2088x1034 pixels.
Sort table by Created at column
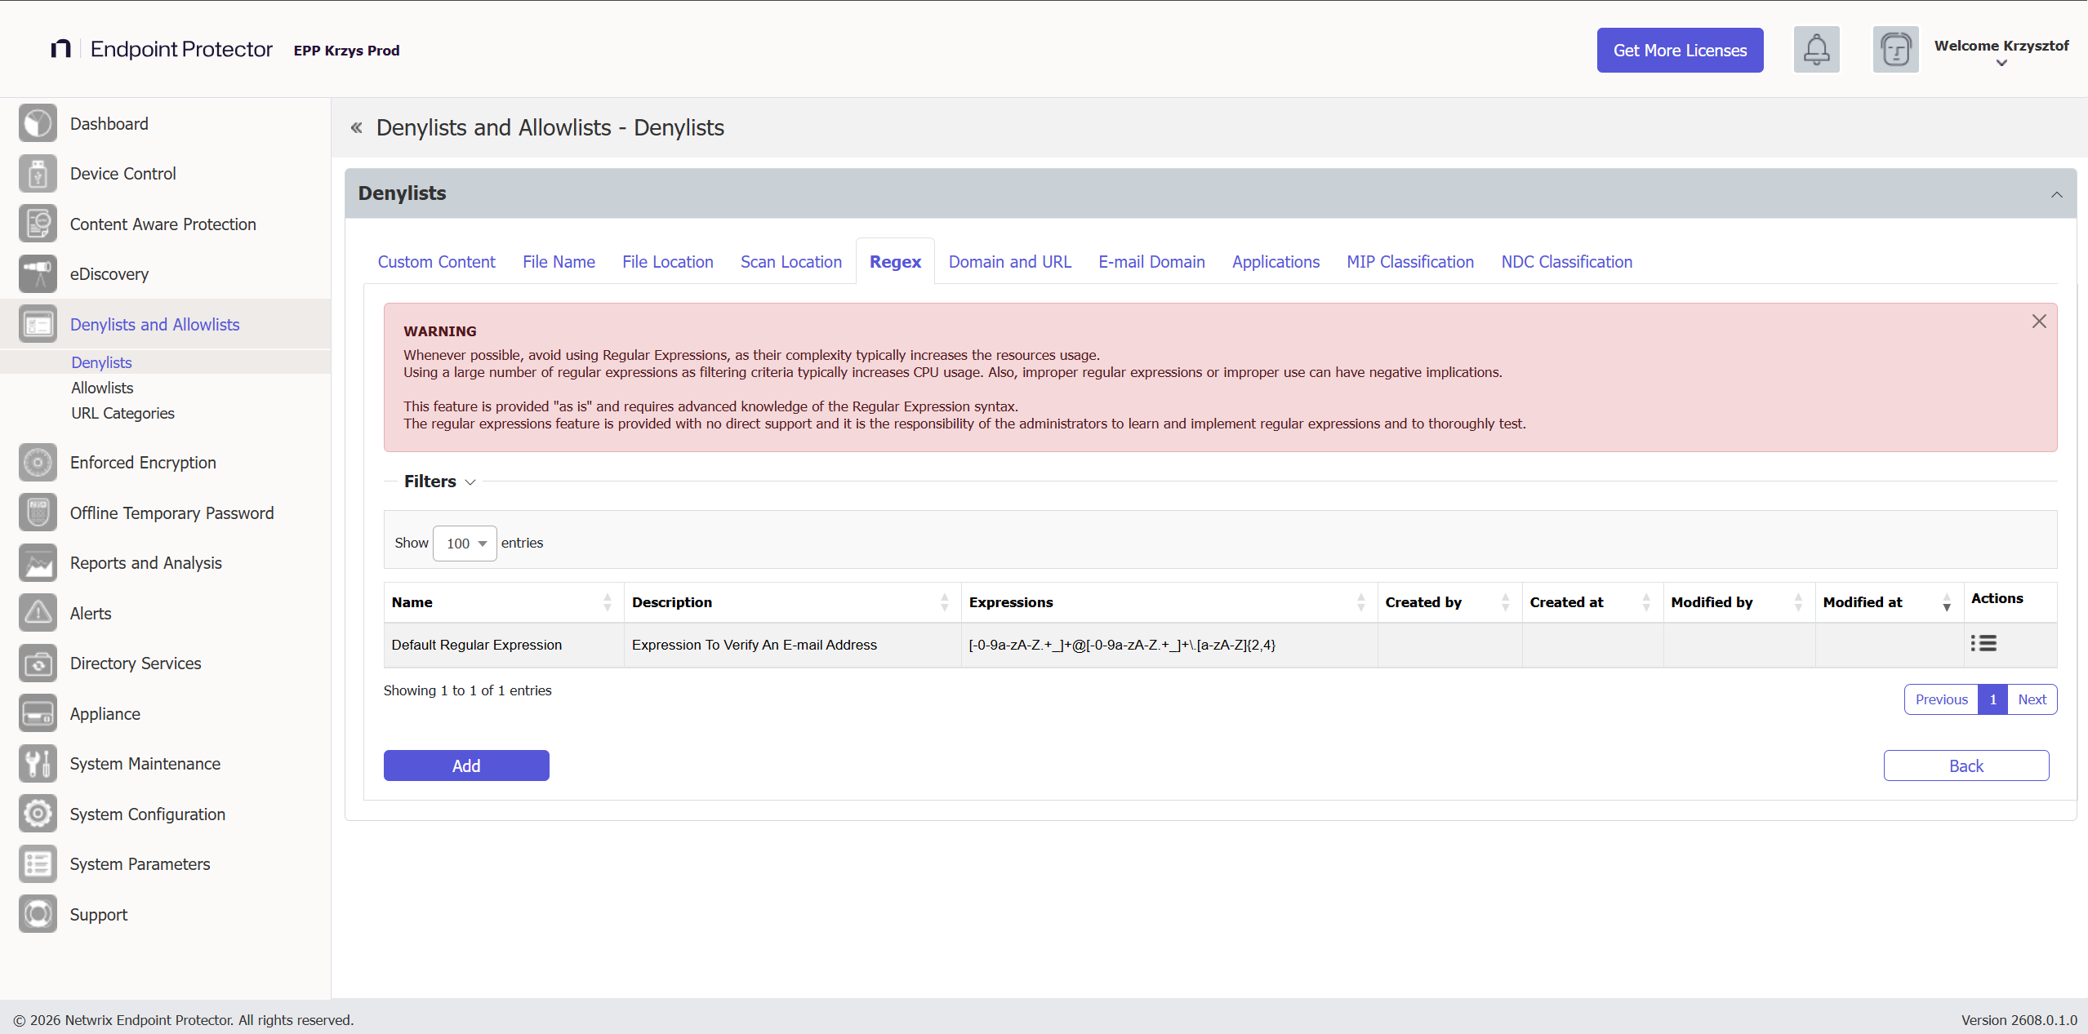click(x=1592, y=602)
